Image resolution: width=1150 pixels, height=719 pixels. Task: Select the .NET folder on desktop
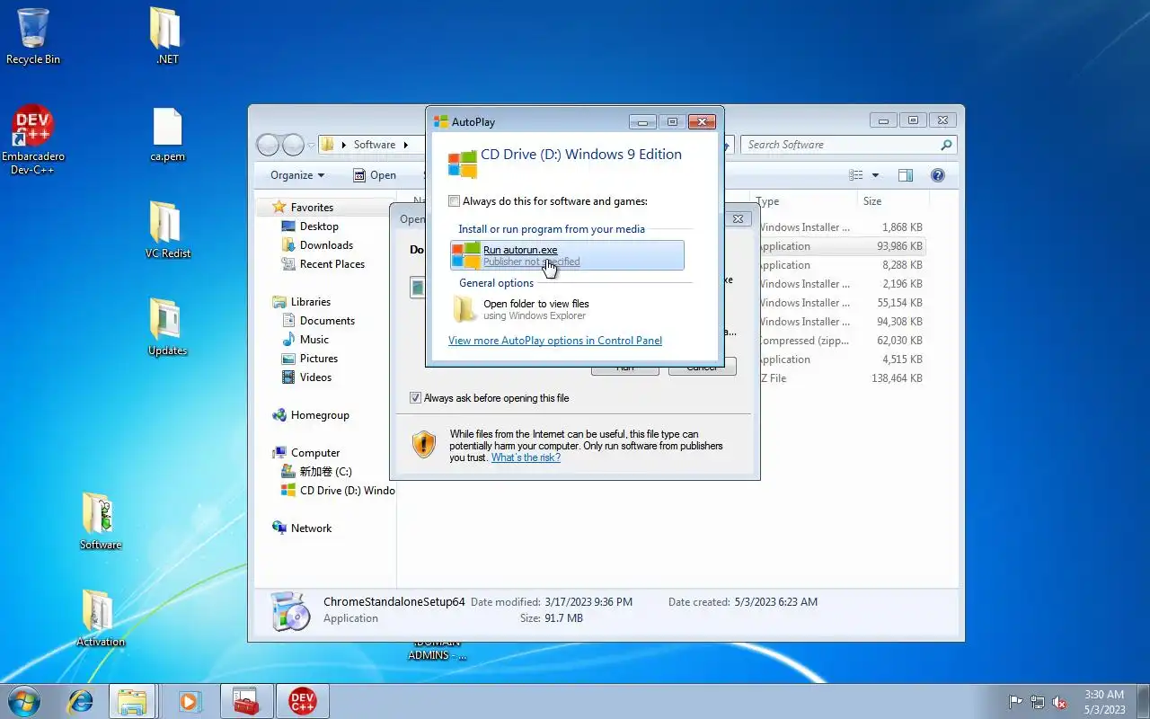tap(167, 36)
